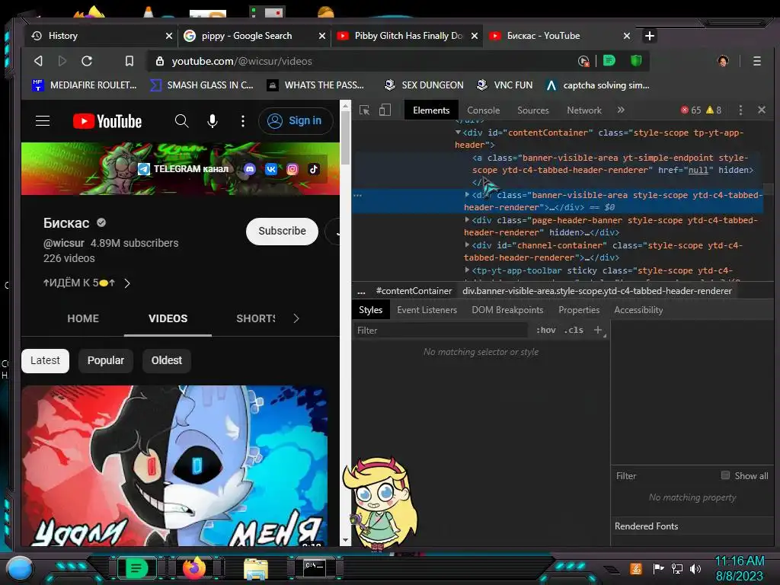780x585 pixels.
Task: Toggle the .cls class editor button
Action: point(574,330)
